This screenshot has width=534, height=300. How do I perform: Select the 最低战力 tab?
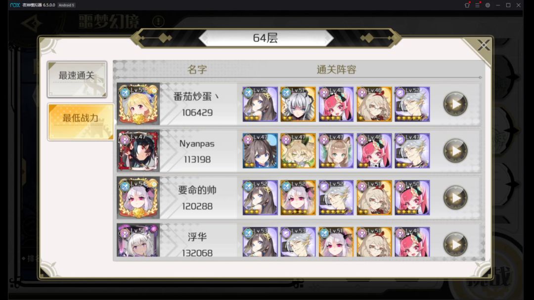point(81,122)
